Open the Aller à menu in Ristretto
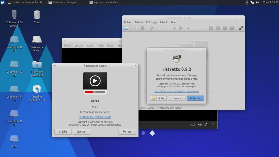This screenshot has height=157, width=279. click(163, 22)
